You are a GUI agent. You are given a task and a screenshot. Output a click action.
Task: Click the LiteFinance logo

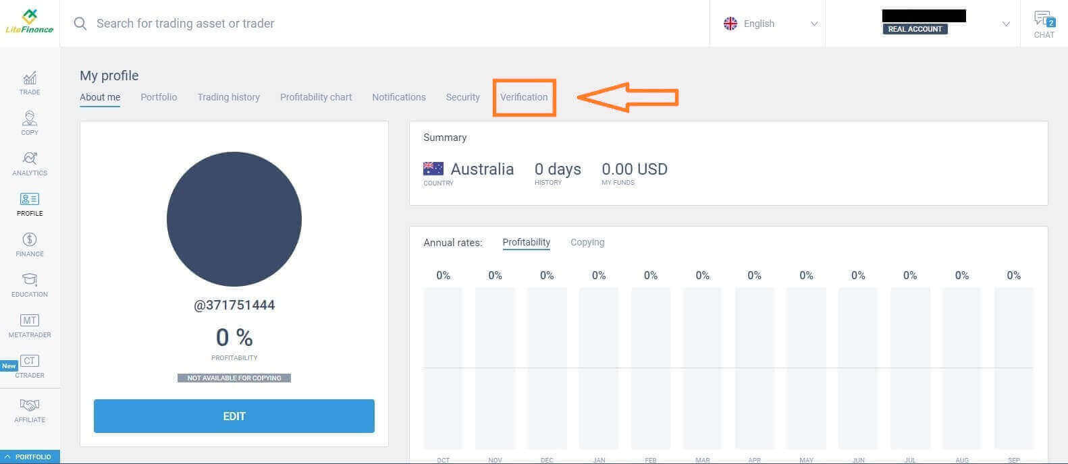click(29, 22)
